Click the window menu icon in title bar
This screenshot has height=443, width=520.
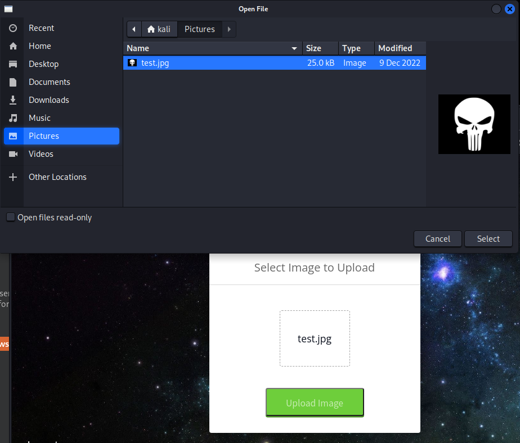[x=8, y=9]
